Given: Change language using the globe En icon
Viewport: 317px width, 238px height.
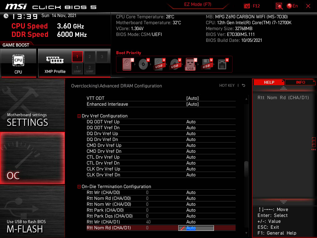Looking at the screenshot, I should (292, 6).
